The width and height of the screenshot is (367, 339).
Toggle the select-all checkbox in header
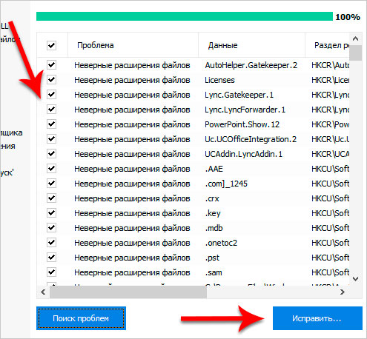[x=51, y=45]
